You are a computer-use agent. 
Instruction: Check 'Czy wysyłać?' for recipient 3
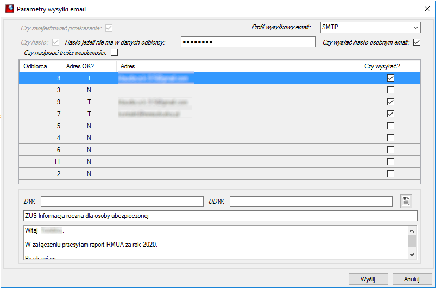click(x=390, y=90)
